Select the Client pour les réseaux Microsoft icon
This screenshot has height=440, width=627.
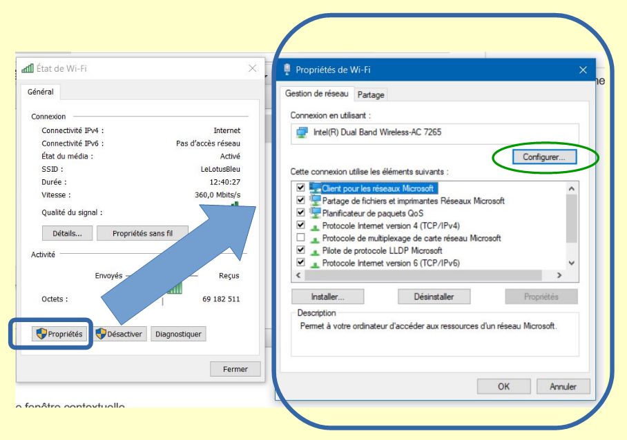point(315,188)
